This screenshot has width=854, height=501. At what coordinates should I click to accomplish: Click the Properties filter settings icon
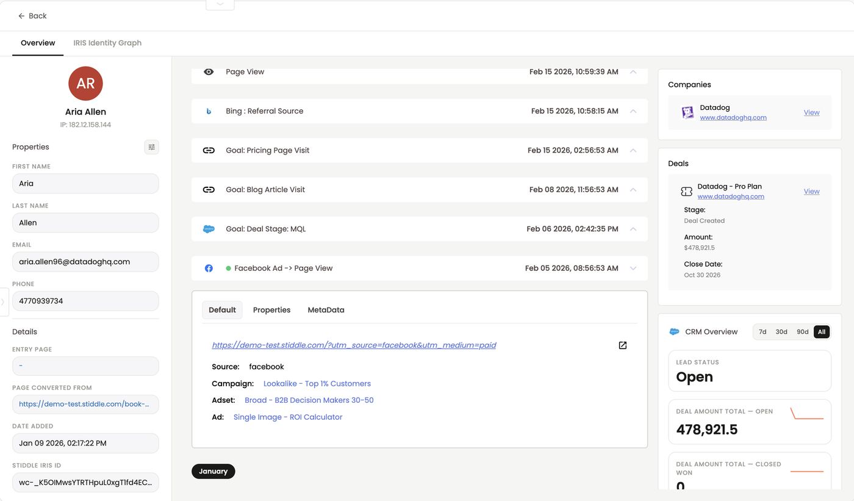coord(152,147)
